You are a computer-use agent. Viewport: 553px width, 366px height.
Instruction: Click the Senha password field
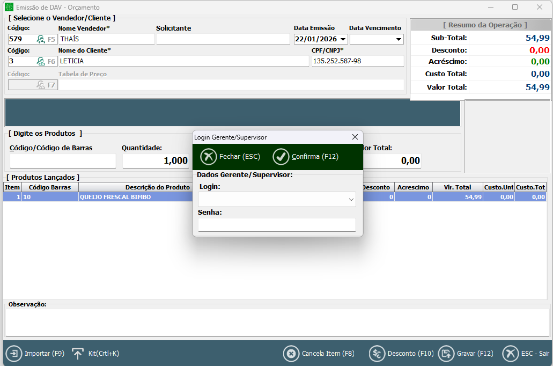pos(276,224)
